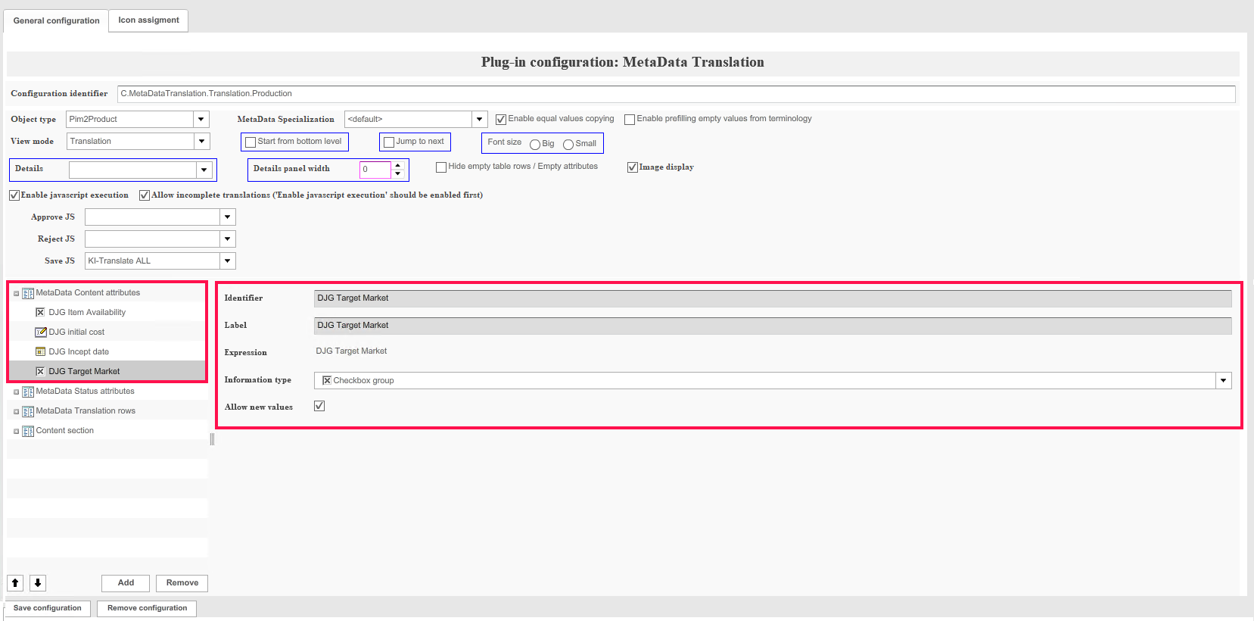Click the DJG Incept date calendar icon
1254x621 pixels.
40,351
